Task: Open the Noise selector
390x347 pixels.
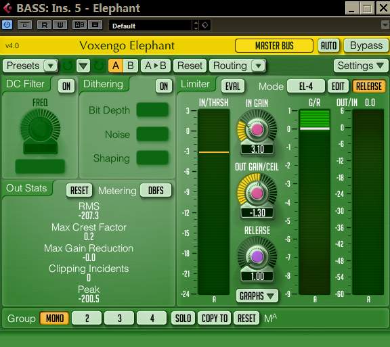Action: (152, 134)
